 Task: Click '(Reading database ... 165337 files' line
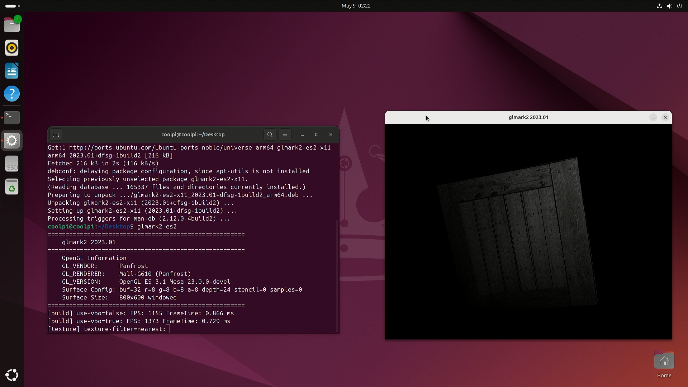pos(176,187)
